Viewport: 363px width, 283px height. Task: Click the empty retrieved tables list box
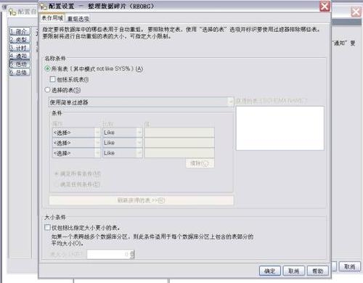point(280,128)
